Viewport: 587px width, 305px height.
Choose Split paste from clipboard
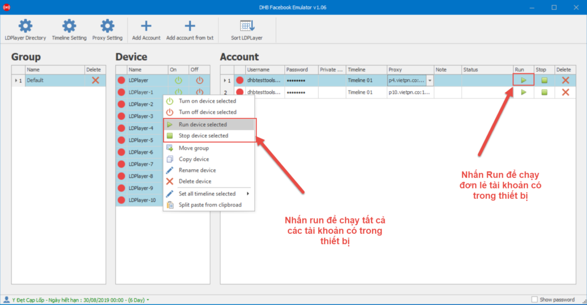click(x=209, y=205)
